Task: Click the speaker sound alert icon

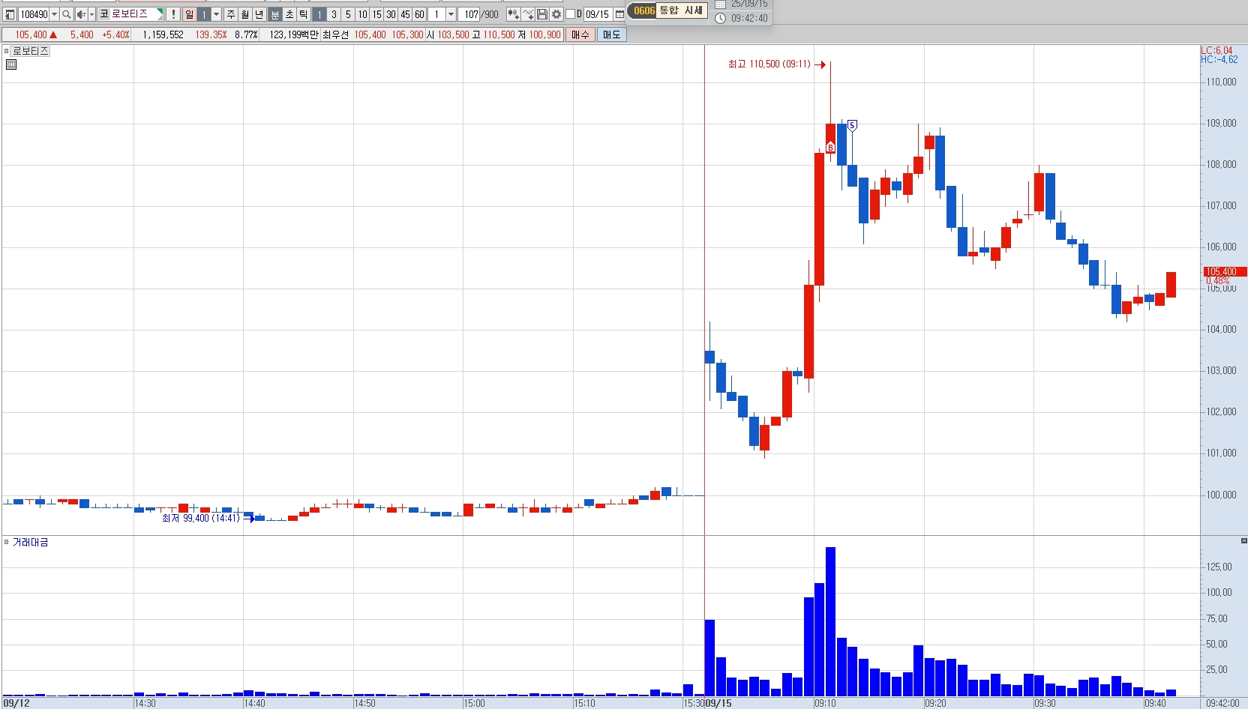Action: [x=81, y=14]
